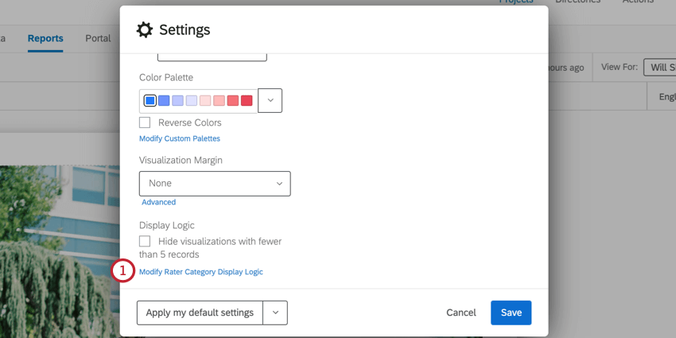
Task: Switch to the Portal tab
Action: [x=99, y=38]
